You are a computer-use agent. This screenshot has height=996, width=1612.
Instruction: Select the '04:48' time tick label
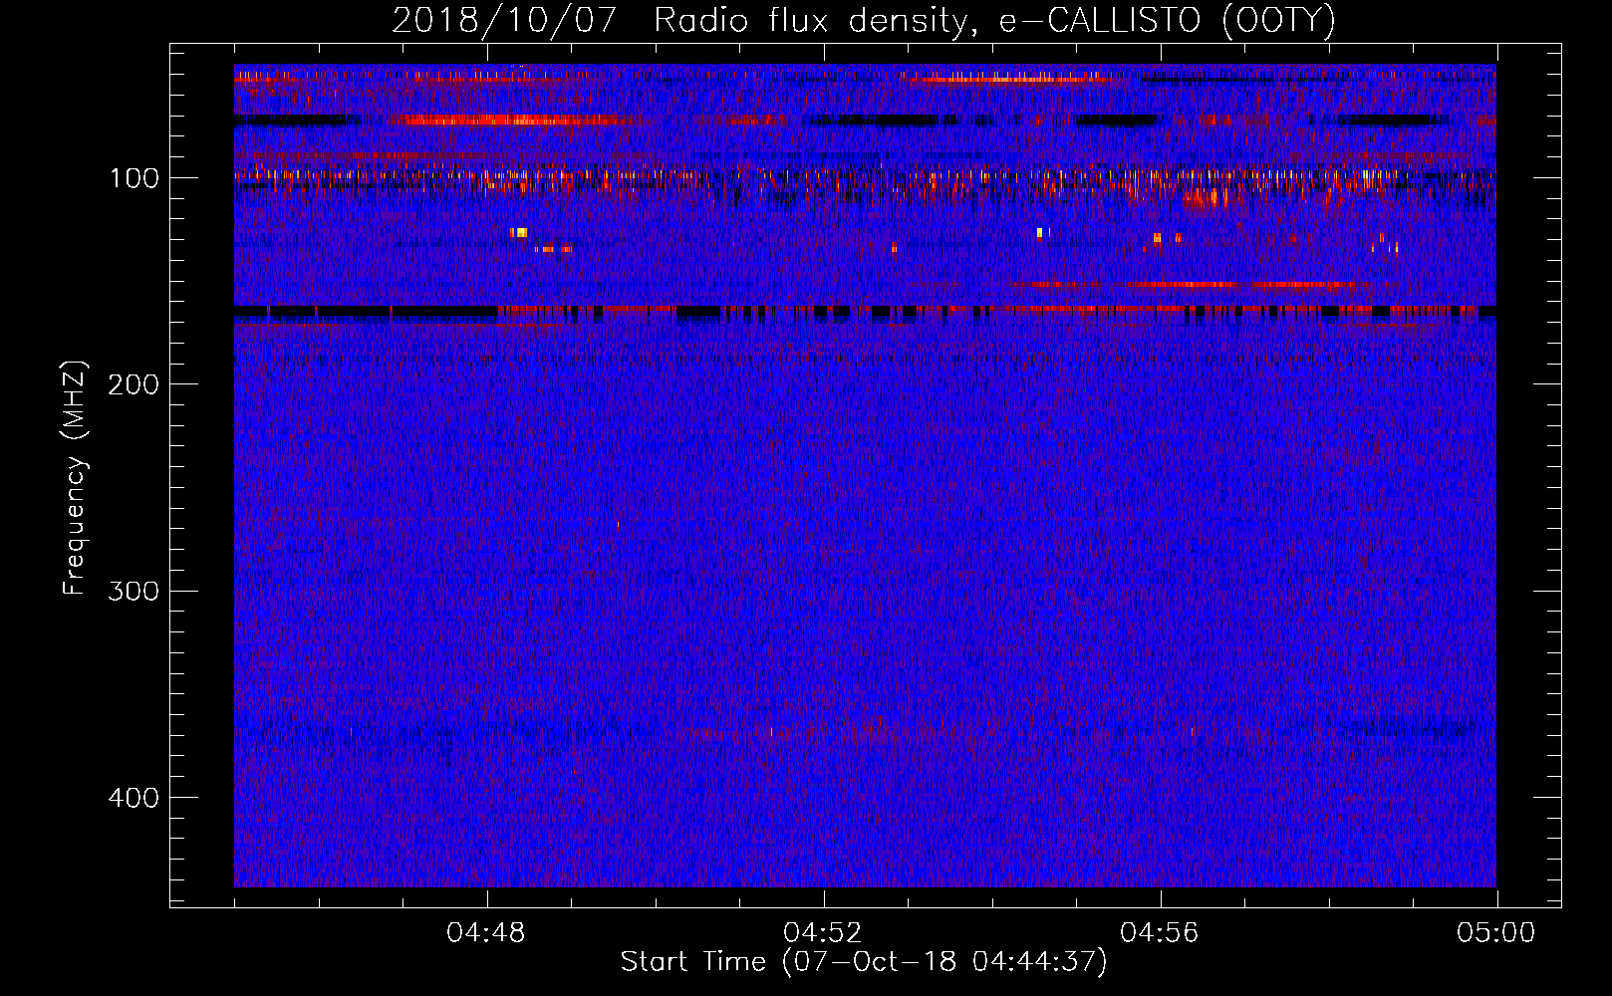pos(486,933)
